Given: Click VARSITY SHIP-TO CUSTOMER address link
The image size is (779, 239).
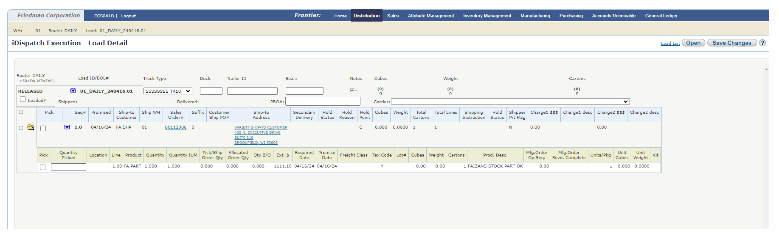Looking at the screenshot, I should point(261,127).
